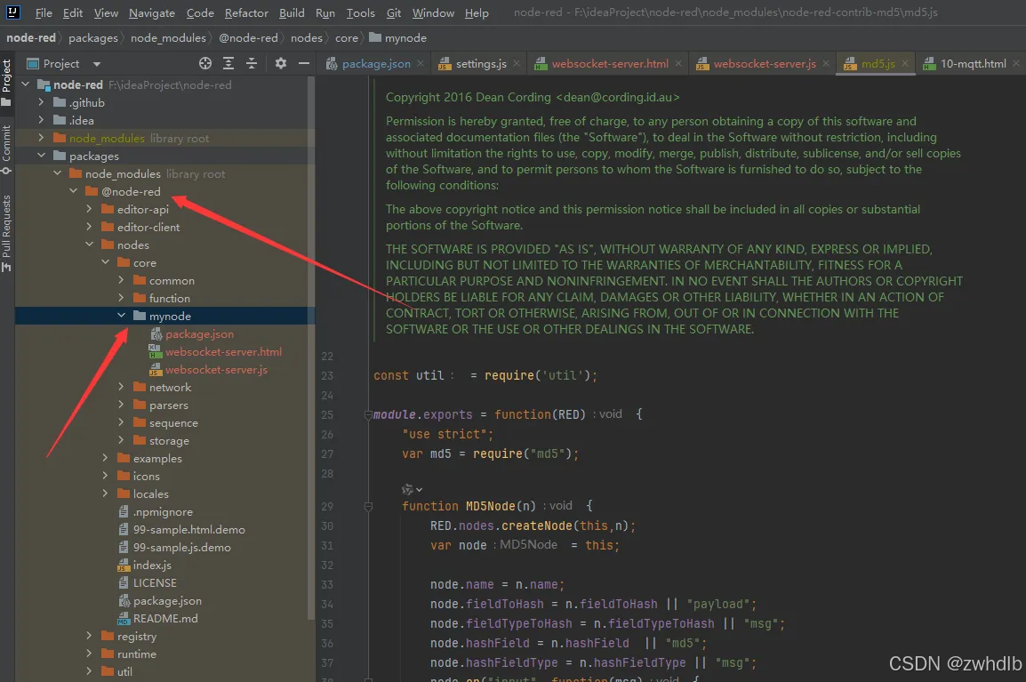The width and height of the screenshot is (1026, 682).
Task: Select the storage folder
Action: [x=169, y=440]
